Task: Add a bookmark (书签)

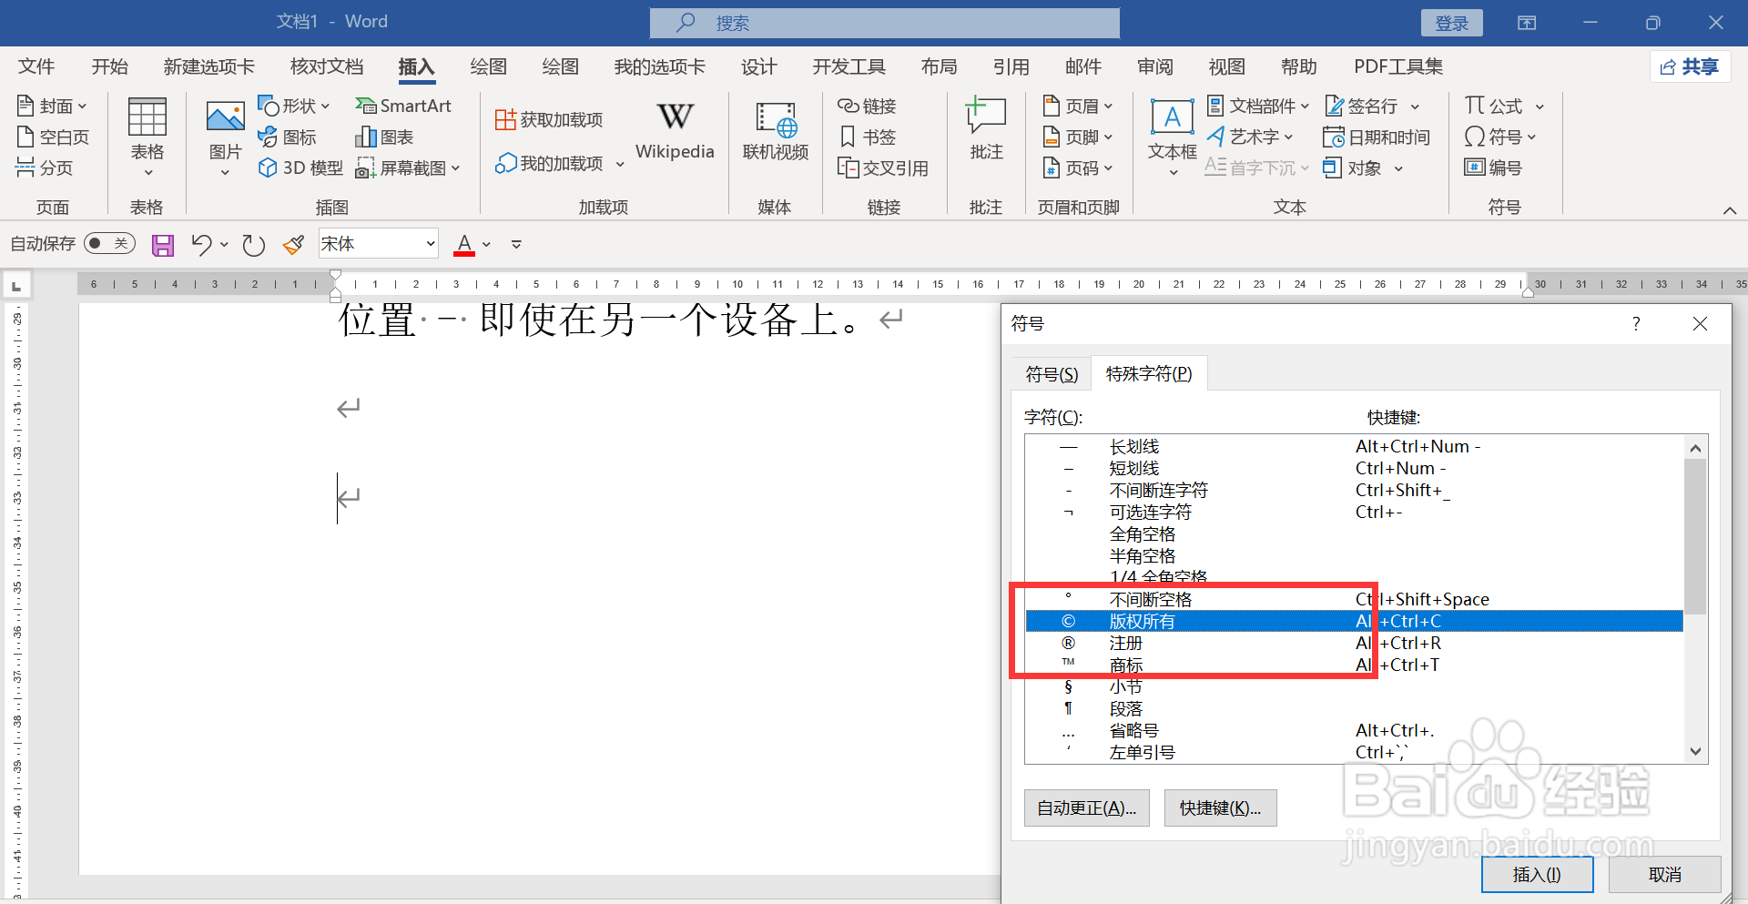Action: [x=868, y=137]
